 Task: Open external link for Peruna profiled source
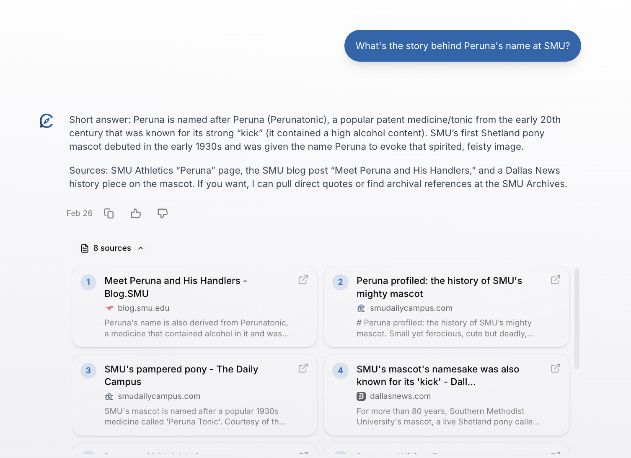[556, 280]
